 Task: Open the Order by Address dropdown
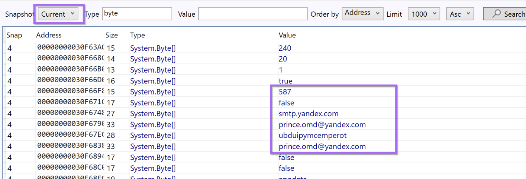click(x=362, y=14)
